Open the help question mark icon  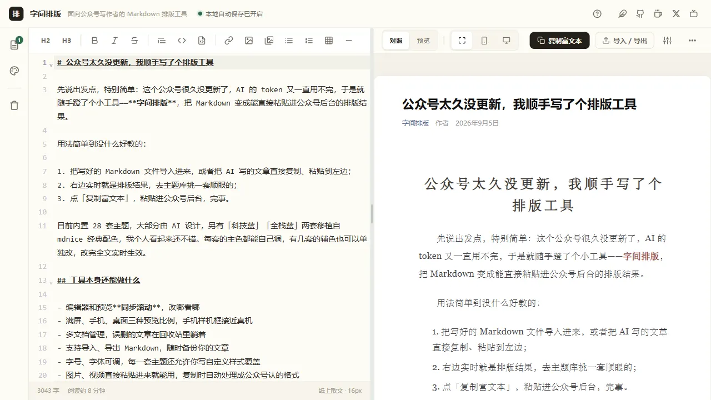point(597,14)
